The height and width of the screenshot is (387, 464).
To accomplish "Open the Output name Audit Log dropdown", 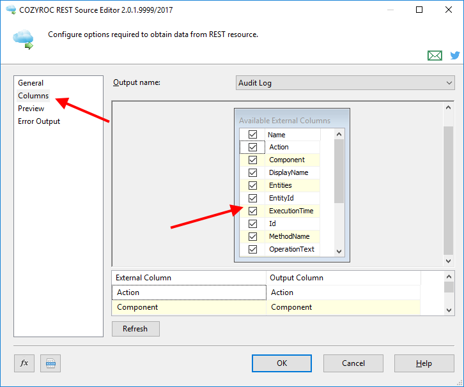I will tap(345, 83).
